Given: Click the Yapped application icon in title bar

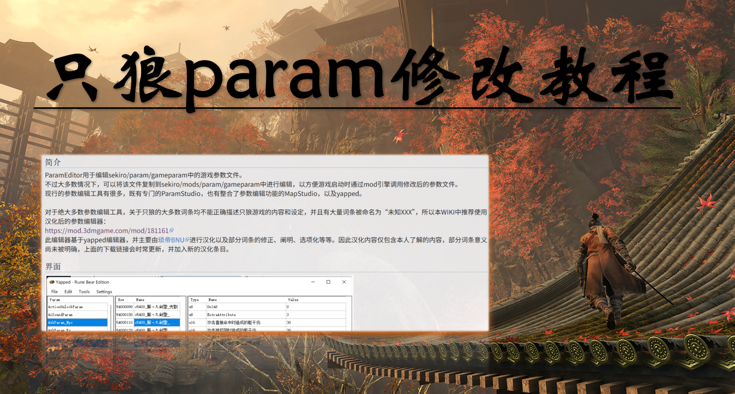Looking at the screenshot, I should (x=52, y=282).
